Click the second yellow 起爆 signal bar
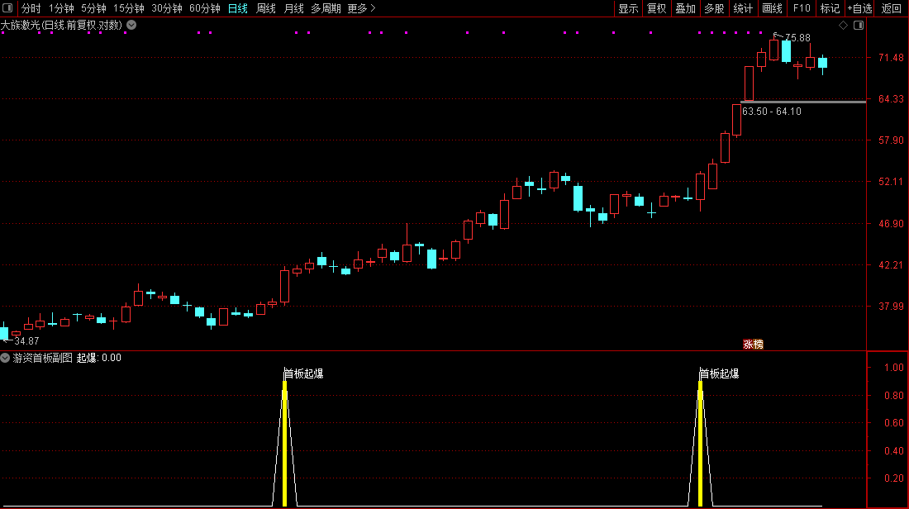909x509 pixels. click(x=700, y=444)
